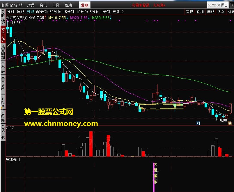234x192 pixels.
Task: Click the 大东海A stock name in title
Action: point(159,5)
